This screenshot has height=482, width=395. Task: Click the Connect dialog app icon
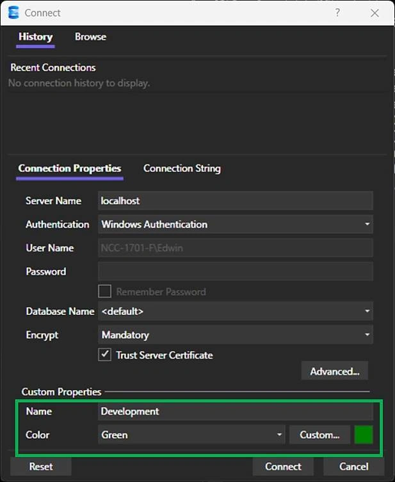[13, 13]
